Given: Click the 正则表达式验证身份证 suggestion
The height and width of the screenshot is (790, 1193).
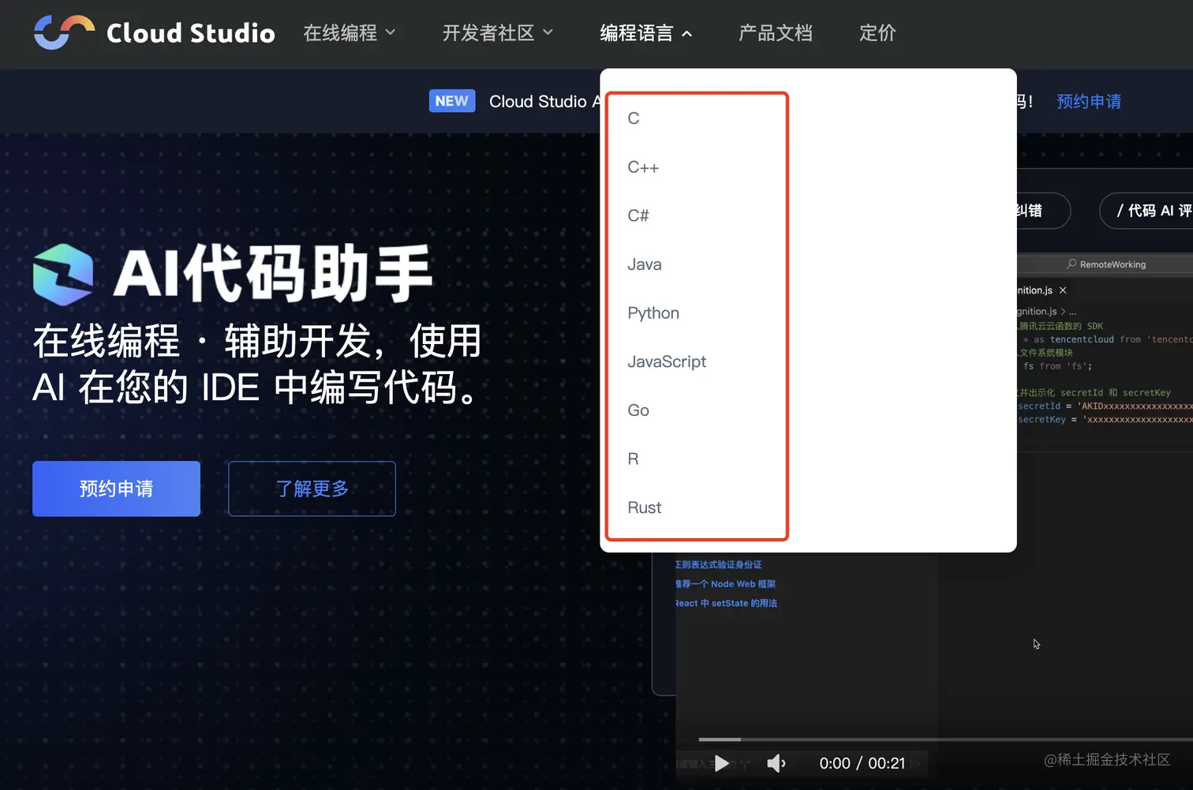Looking at the screenshot, I should click(x=718, y=564).
